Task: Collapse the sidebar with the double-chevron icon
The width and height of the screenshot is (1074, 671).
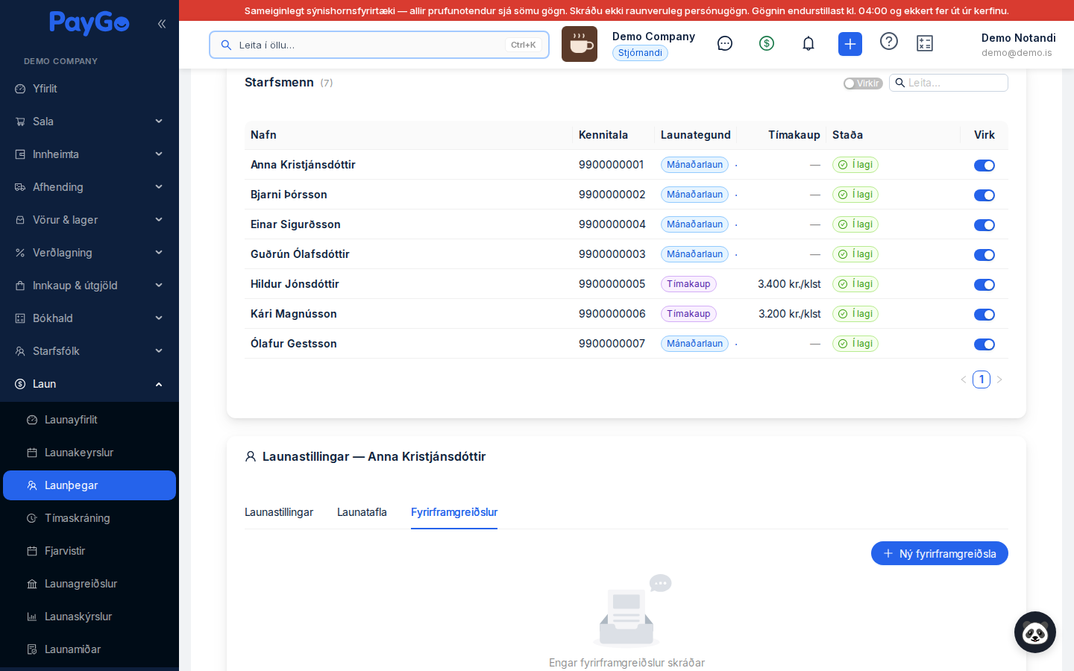Action: click(x=162, y=24)
